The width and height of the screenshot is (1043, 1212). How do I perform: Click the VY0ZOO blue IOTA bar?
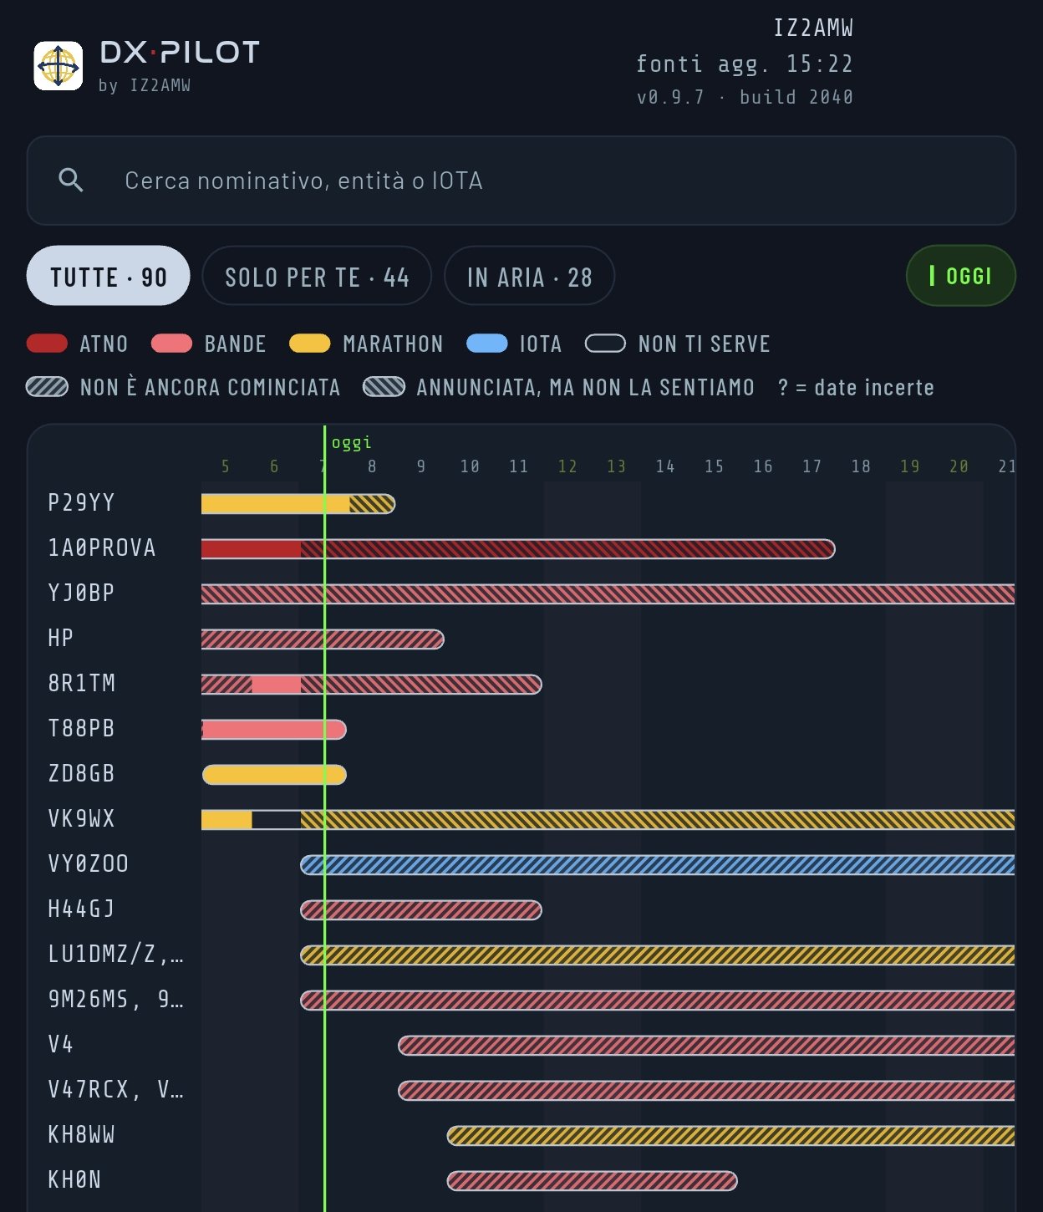tap(658, 865)
